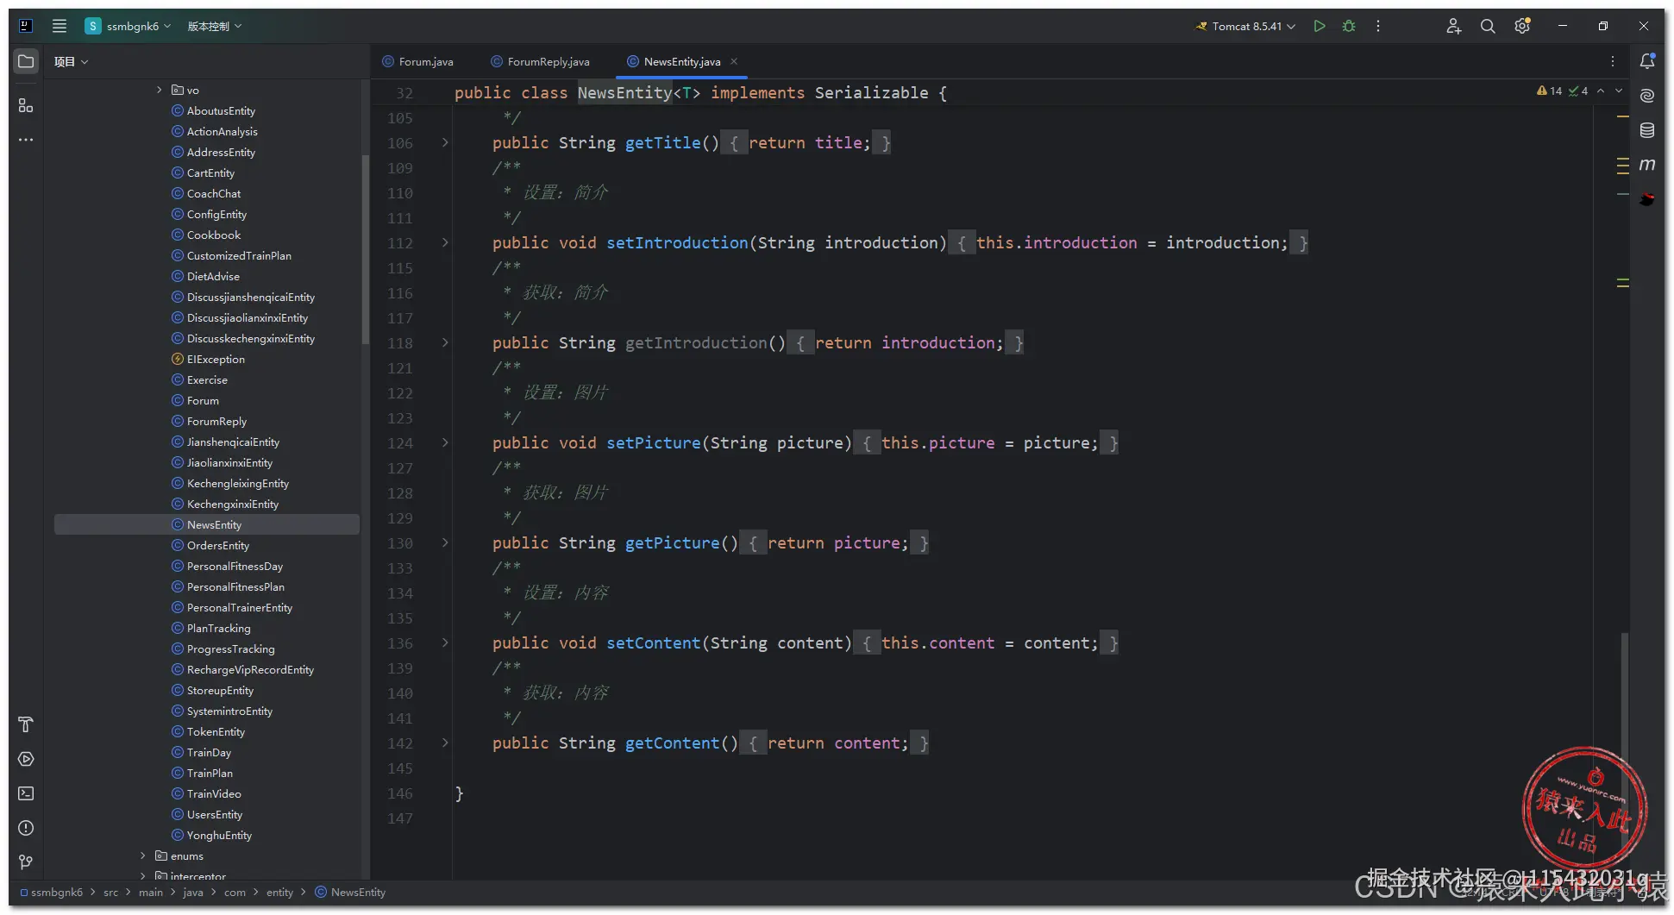Select CartEntity class in project tree
The width and height of the screenshot is (1674, 915).
pyautogui.click(x=210, y=172)
